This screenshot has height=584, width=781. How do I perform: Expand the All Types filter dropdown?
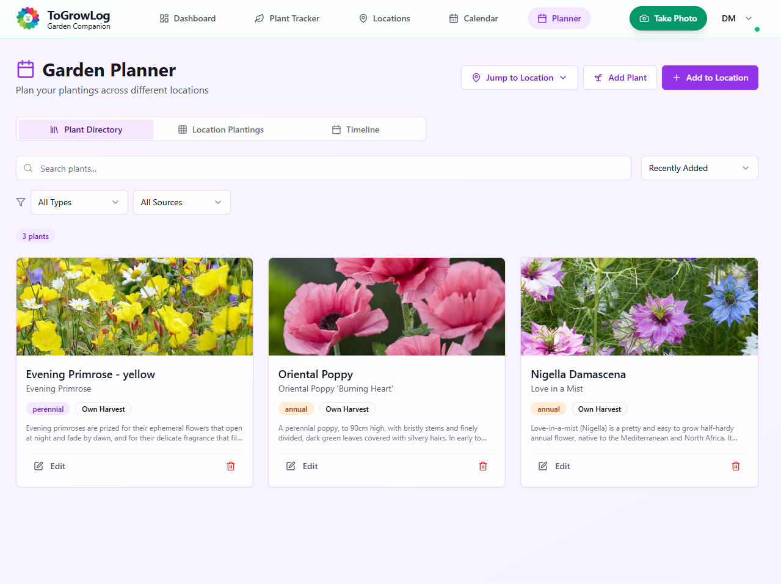79,202
